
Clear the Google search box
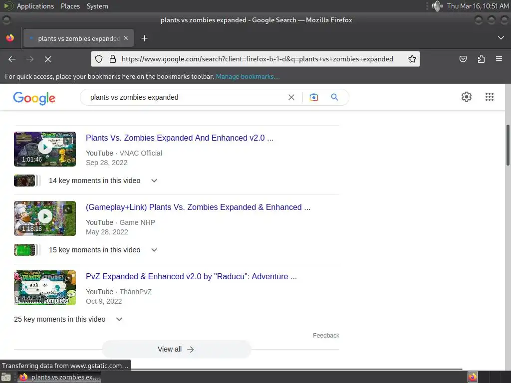coord(291,97)
